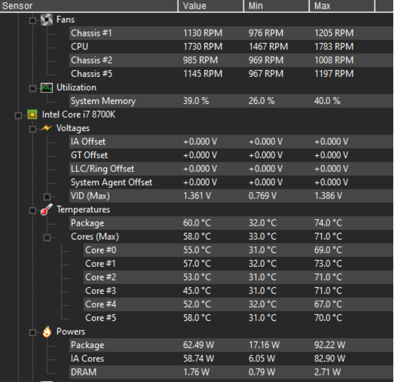Select the Core #0 temperature row
404x382 pixels.
pyautogui.click(x=238, y=250)
